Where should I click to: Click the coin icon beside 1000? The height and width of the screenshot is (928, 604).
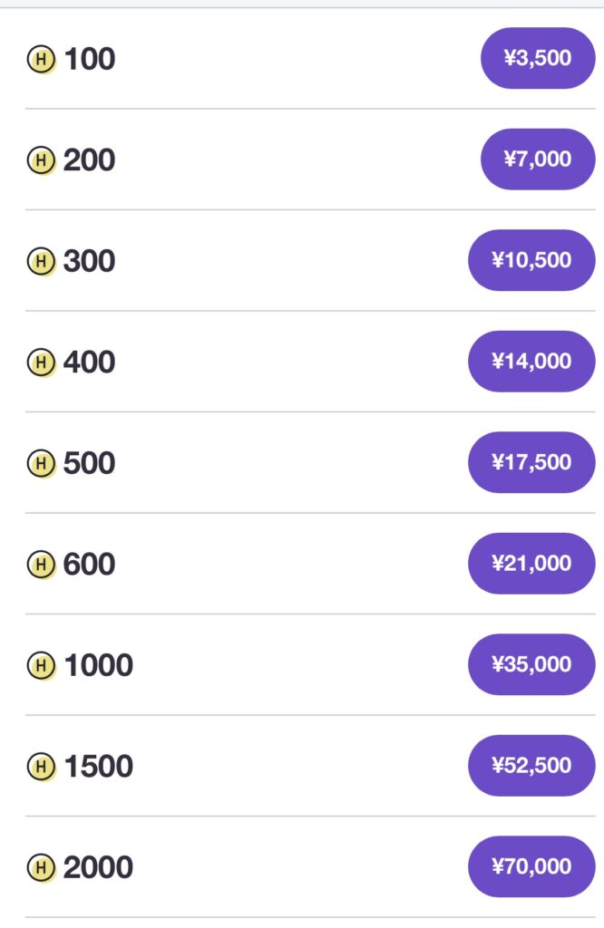click(x=42, y=666)
